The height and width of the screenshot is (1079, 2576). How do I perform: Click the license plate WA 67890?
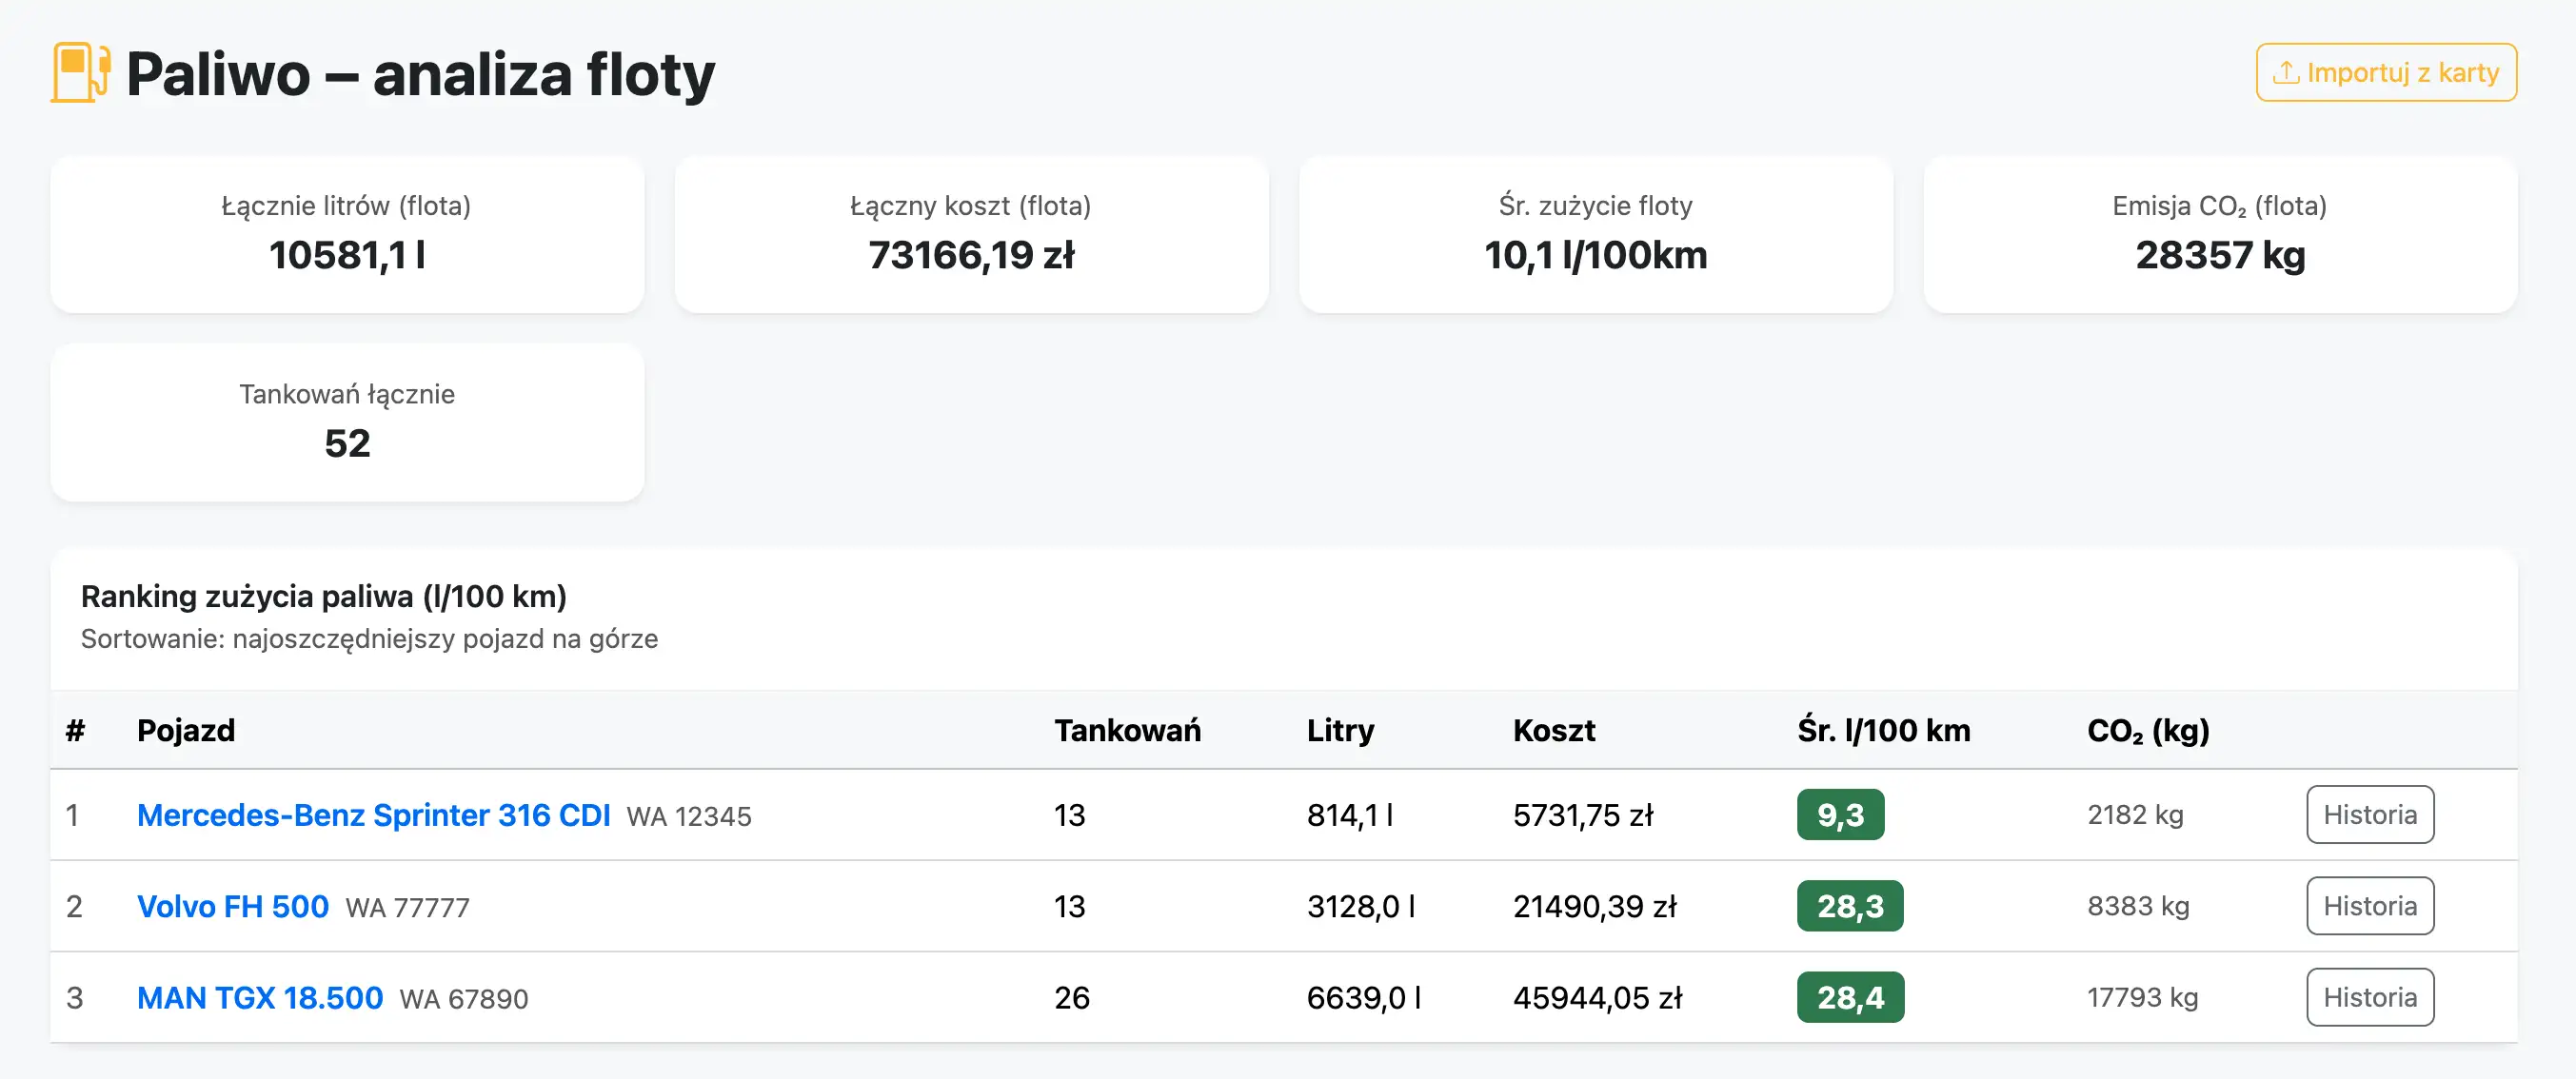pos(464,998)
